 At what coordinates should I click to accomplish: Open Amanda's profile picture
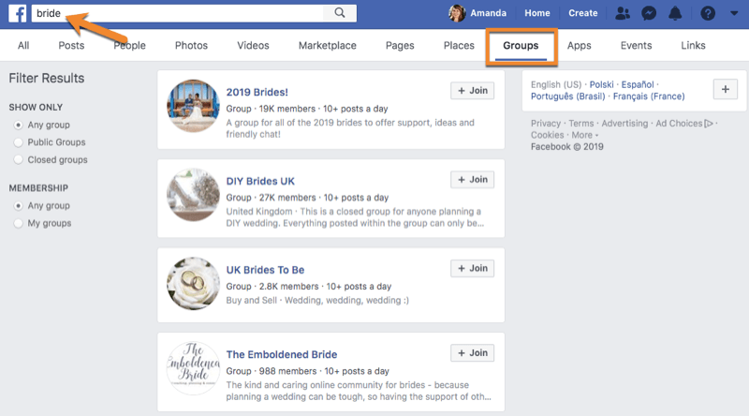(457, 13)
